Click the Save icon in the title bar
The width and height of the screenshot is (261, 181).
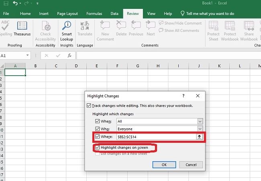6,3
